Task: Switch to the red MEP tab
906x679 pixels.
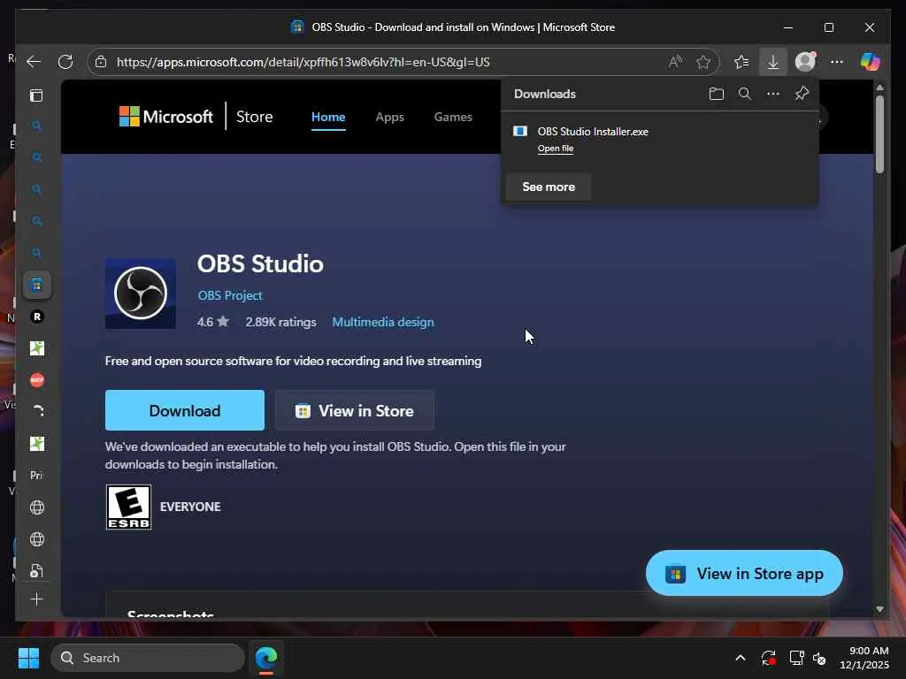Action: click(x=37, y=380)
